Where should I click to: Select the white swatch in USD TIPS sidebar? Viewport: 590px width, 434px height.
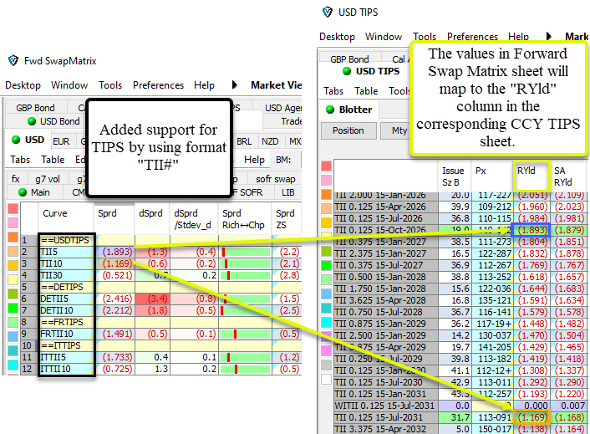pos(326,379)
